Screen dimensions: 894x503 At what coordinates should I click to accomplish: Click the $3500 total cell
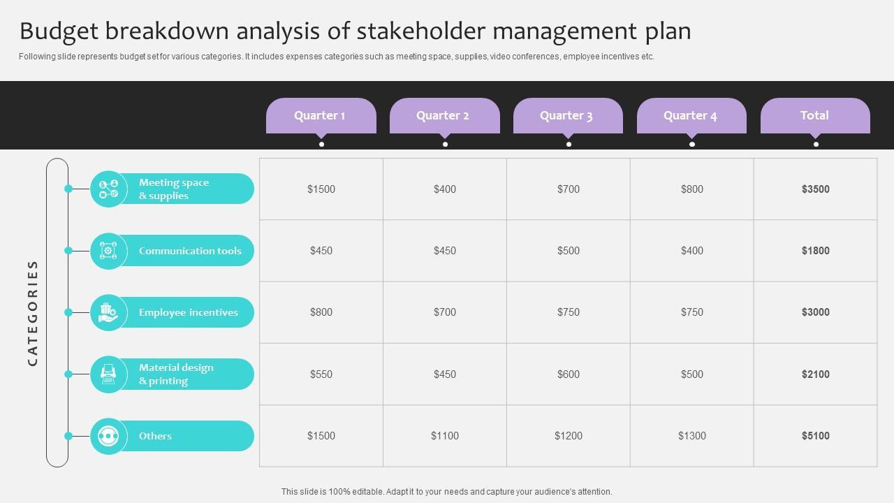point(815,189)
